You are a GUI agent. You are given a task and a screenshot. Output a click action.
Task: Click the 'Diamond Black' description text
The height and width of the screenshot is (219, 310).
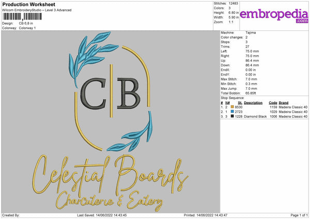pos(255,117)
